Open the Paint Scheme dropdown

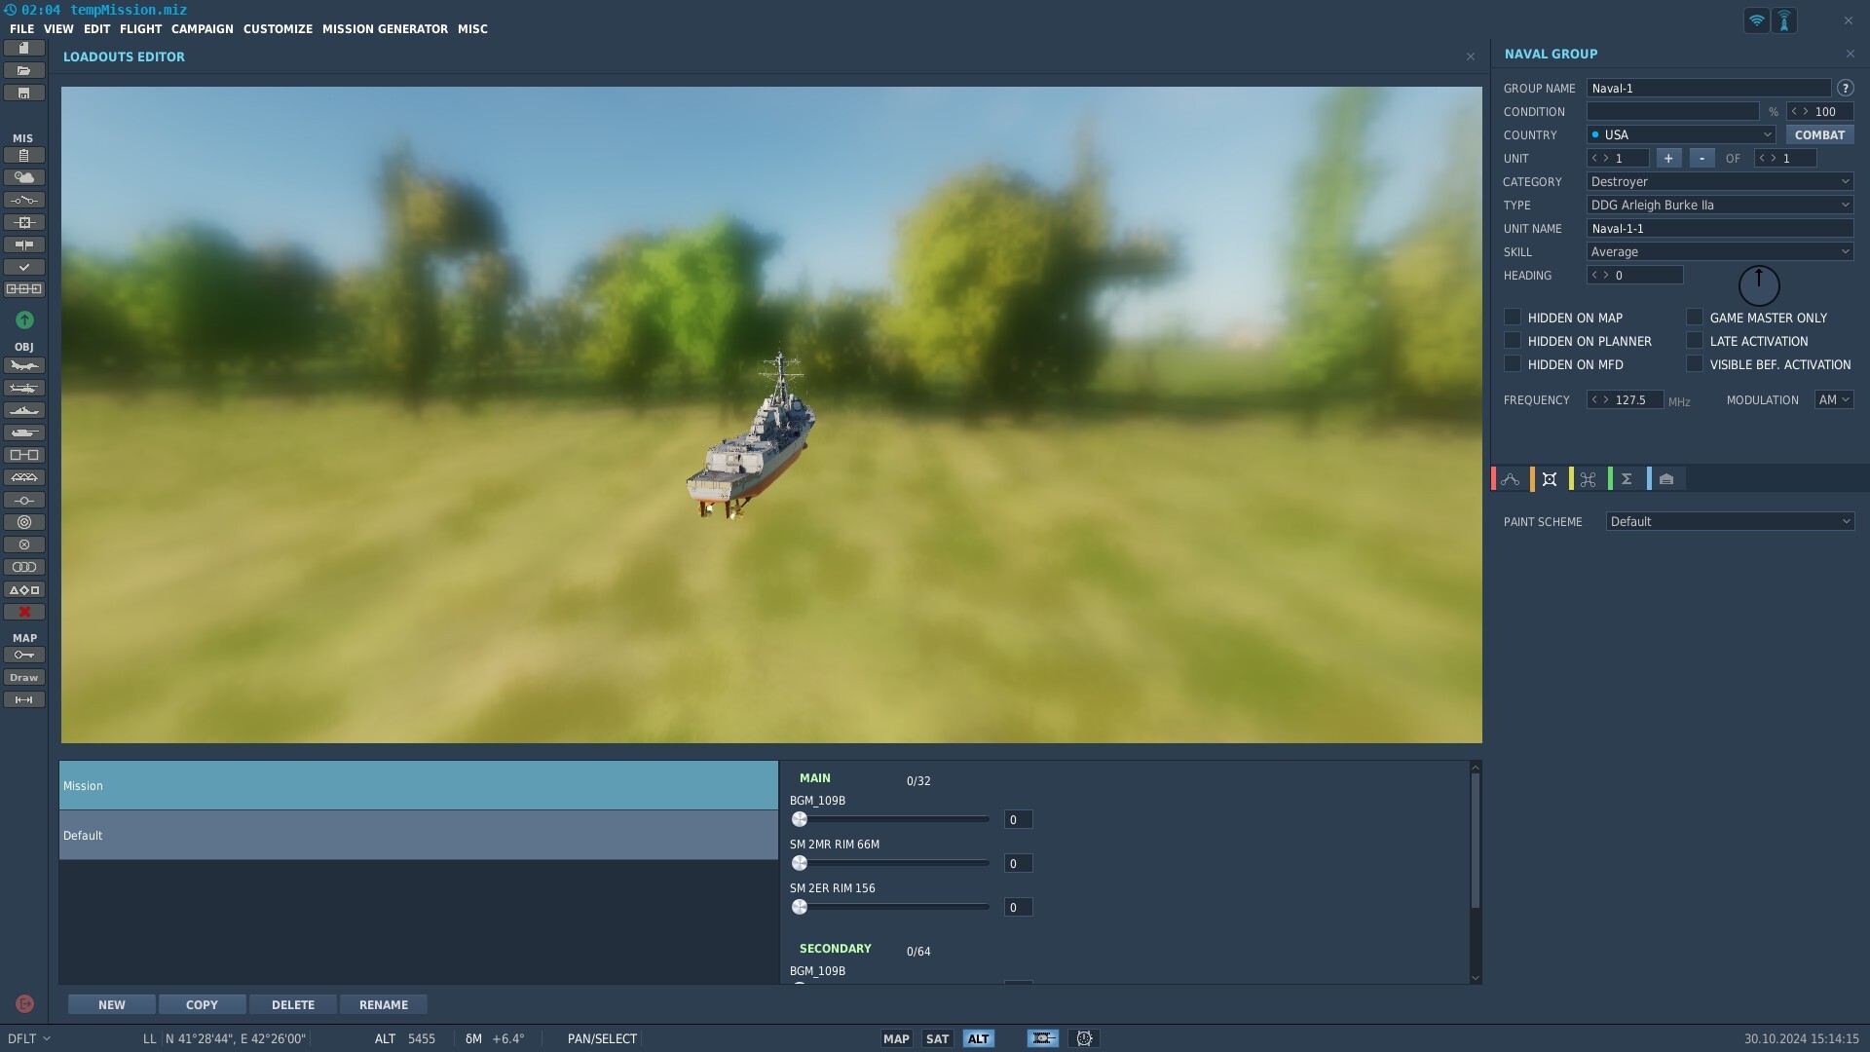[1730, 521]
